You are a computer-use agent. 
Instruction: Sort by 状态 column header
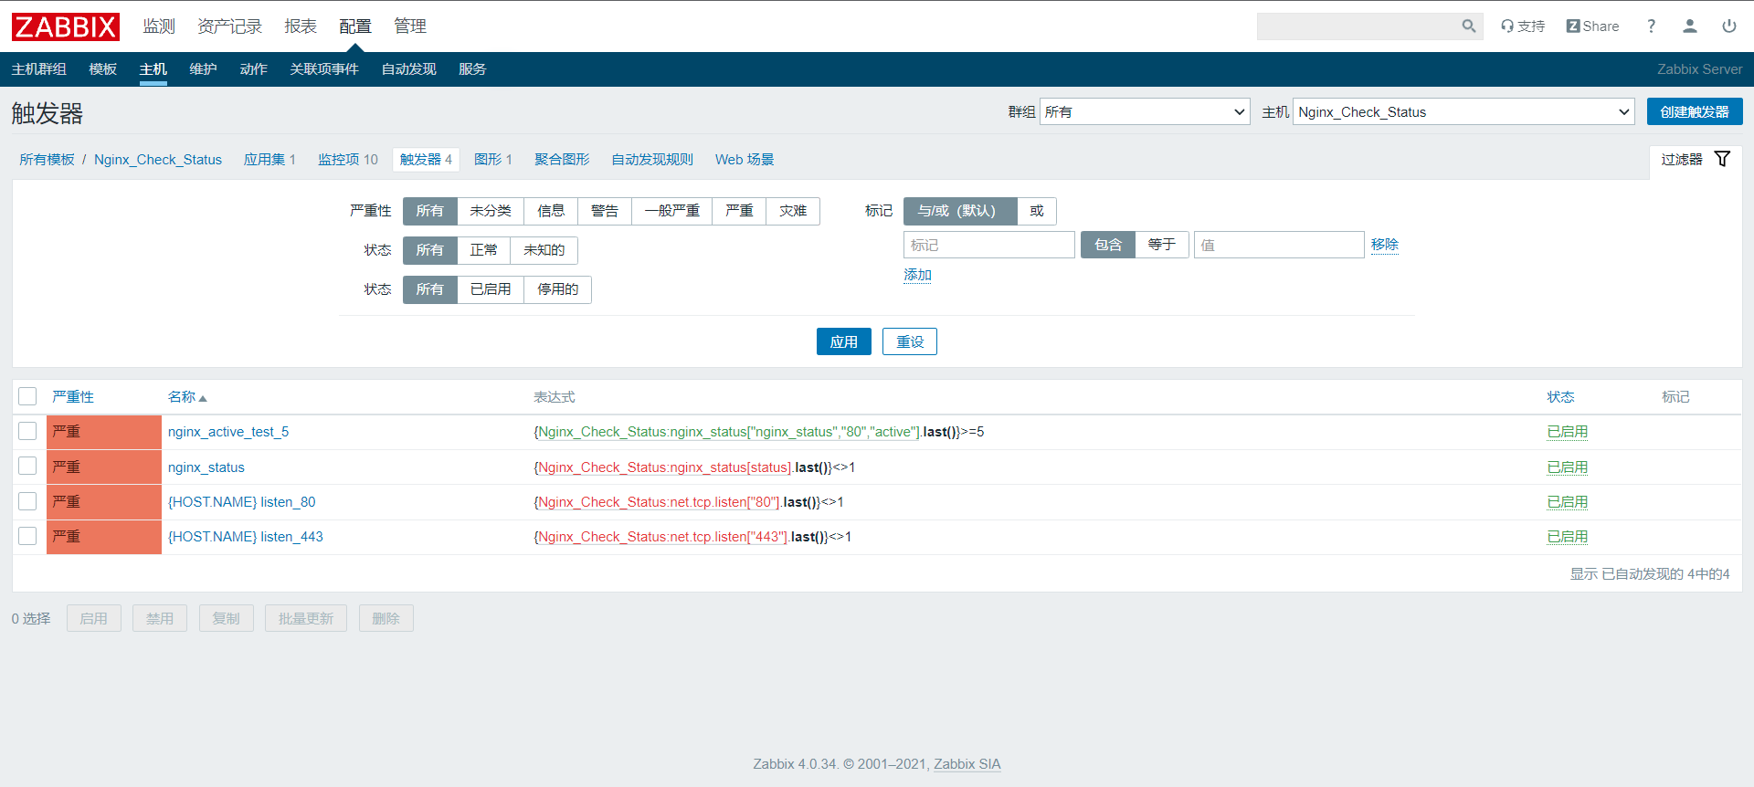[1560, 397]
